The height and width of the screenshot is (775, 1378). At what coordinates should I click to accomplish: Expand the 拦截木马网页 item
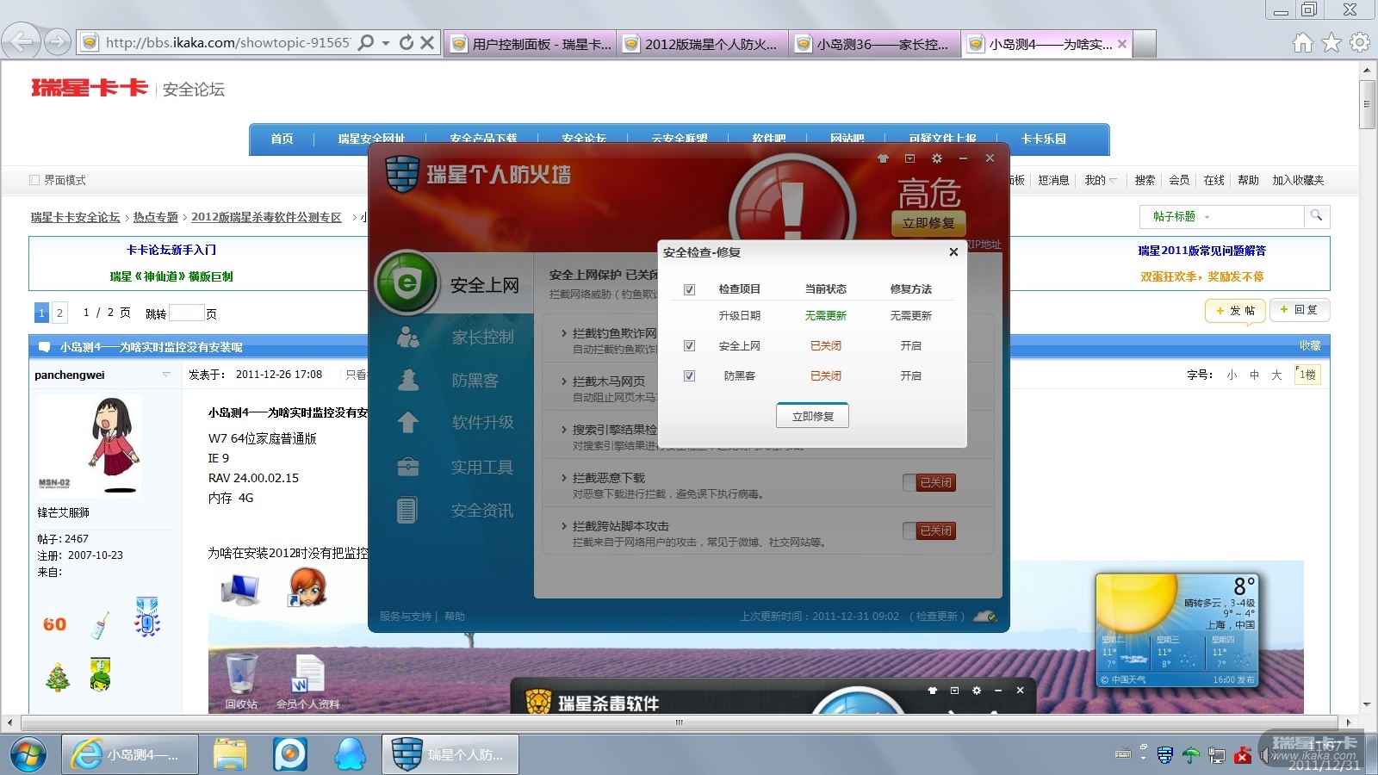[x=564, y=381]
